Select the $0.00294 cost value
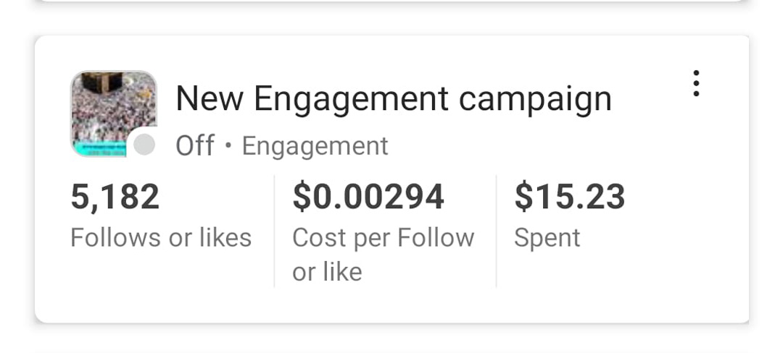Viewport: 783px width, 353px height. pos(368,197)
